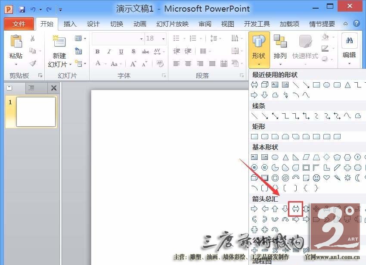366x265 pixels.
Task: Select the right arrow in 箭头总汇
Action: point(254,209)
